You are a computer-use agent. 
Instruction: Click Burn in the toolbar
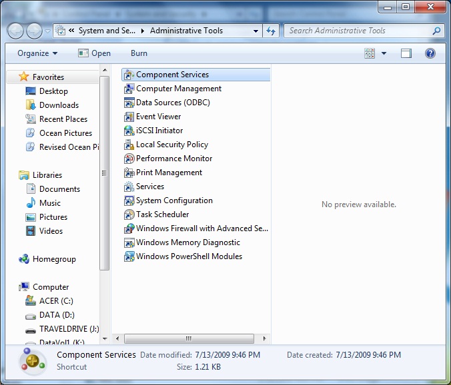tap(139, 53)
